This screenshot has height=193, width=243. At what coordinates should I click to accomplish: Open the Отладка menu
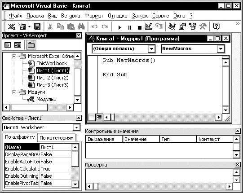(x=118, y=16)
